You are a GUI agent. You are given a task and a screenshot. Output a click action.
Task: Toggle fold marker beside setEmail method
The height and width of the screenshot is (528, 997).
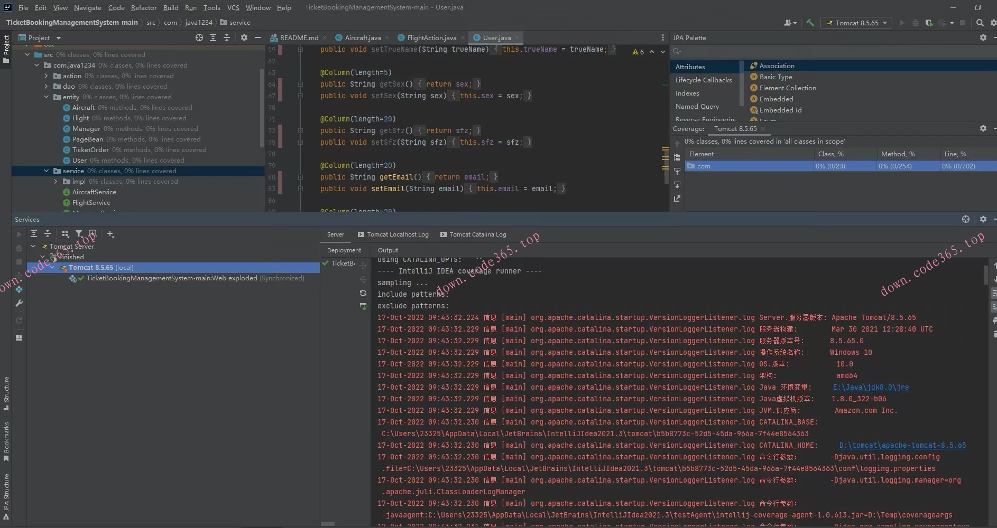coord(300,188)
